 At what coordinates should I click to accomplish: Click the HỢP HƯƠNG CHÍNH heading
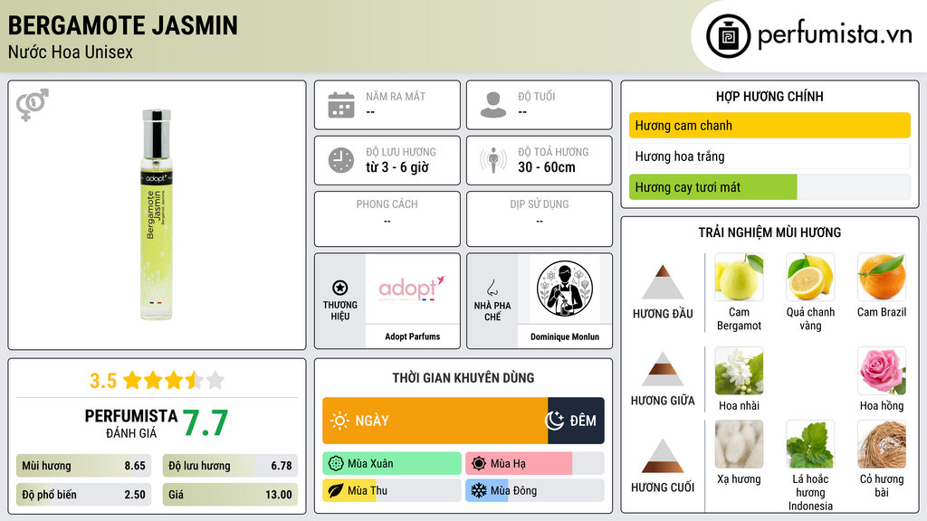769,96
